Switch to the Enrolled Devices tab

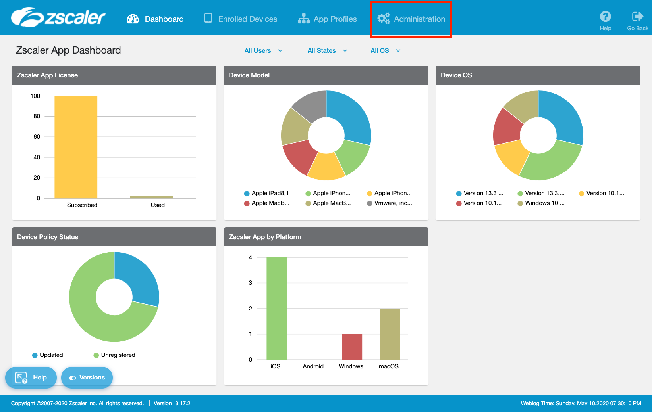pyautogui.click(x=247, y=19)
